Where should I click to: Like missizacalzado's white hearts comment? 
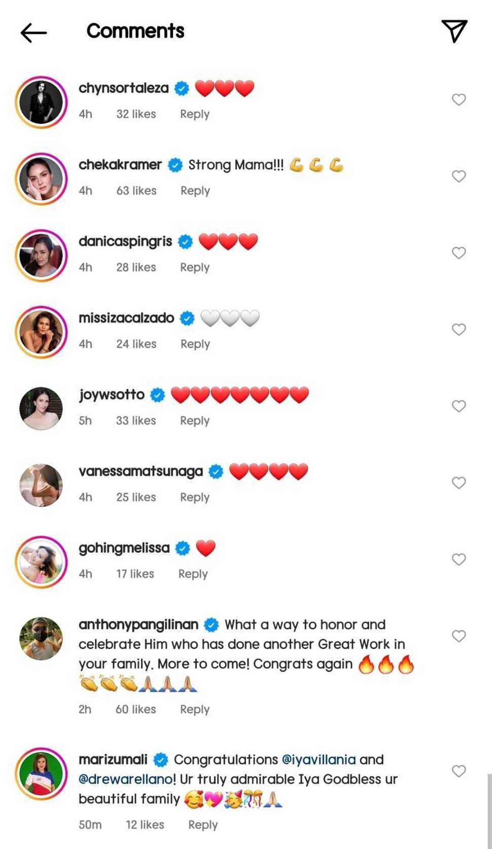pos(459,330)
